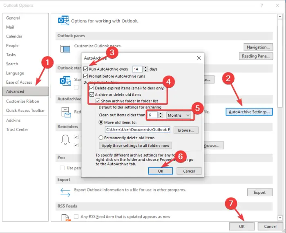Image resolution: width=286 pixels, height=233 pixels.
Task: Toggle Archive or delete old items checkbox
Action: (92, 94)
